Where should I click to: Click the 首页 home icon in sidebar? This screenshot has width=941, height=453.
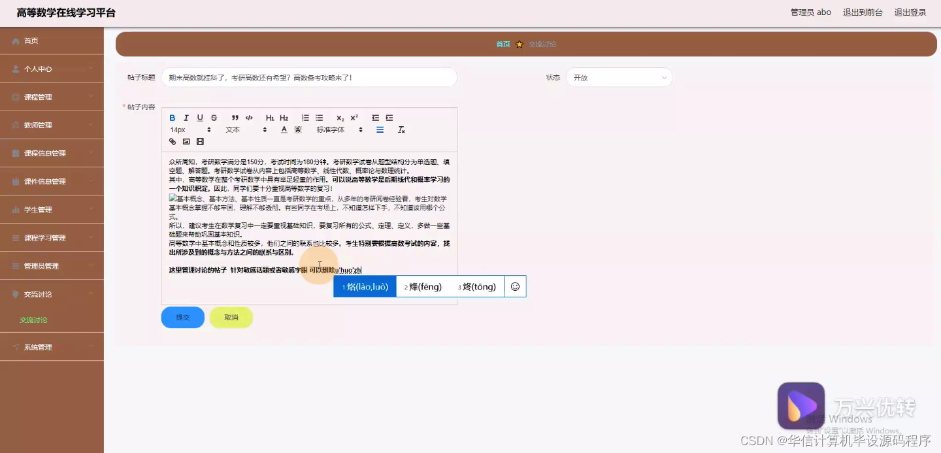tap(16, 41)
